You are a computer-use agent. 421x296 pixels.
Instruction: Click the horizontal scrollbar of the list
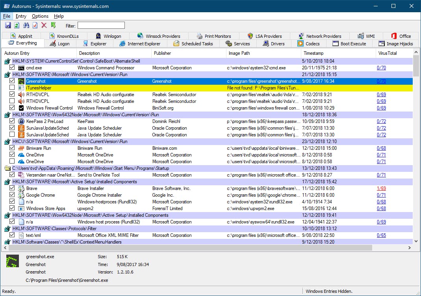click(x=189, y=248)
